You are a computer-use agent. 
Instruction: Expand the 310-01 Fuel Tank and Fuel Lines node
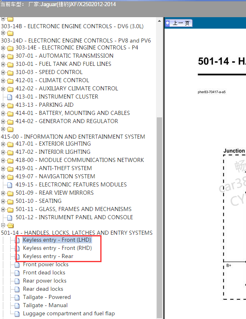click(x=3, y=64)
